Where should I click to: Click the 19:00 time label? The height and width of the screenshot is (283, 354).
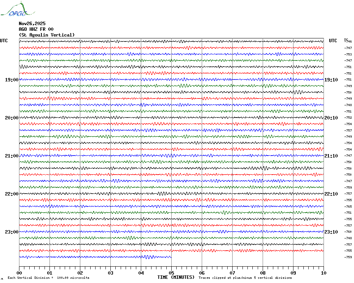click(12, 79)
